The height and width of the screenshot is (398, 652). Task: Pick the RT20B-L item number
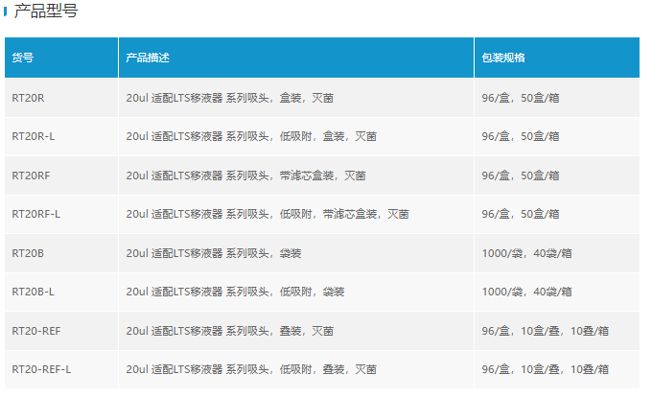coord(34,292)
